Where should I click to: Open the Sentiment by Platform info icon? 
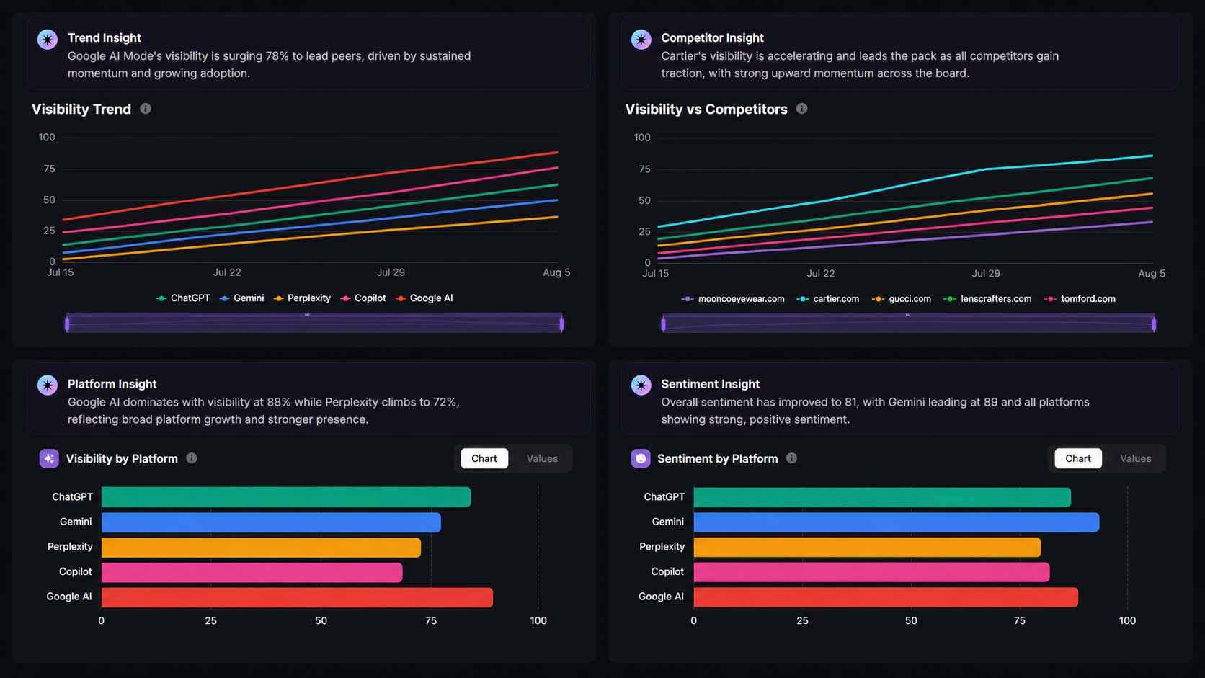[x=791, y=458]
